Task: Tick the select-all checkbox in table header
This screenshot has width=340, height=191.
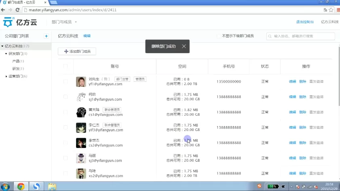Action: click(x=65, y=66)
